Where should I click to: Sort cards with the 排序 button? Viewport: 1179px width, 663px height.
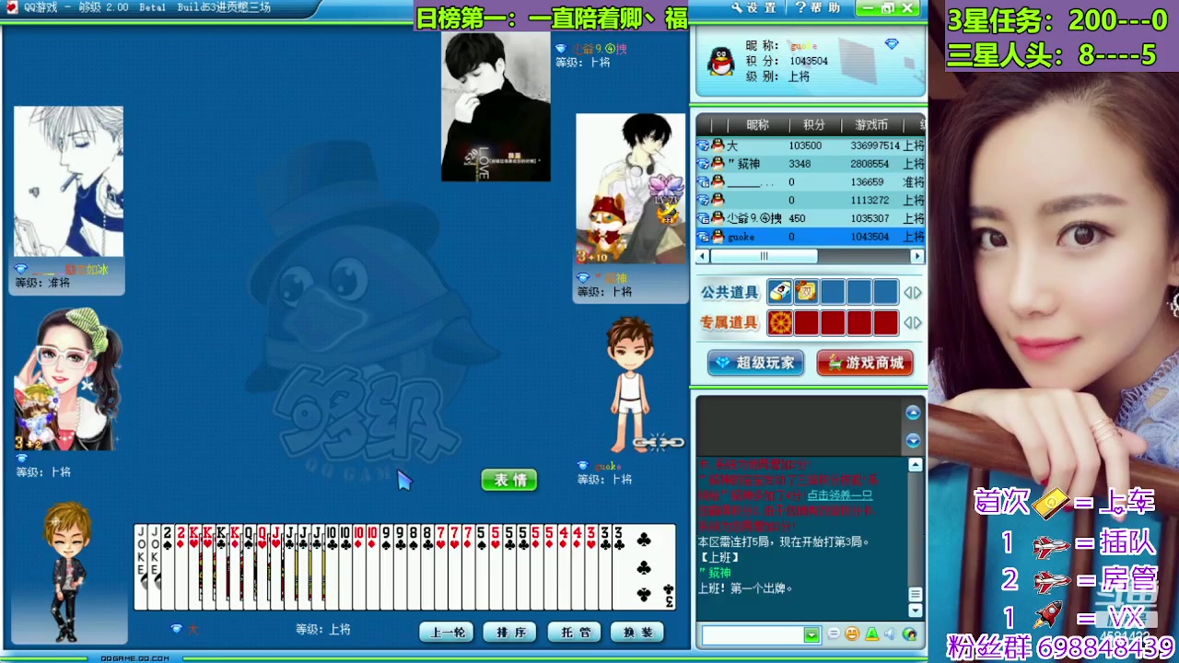pyautogui.click(x=511, y=633)
